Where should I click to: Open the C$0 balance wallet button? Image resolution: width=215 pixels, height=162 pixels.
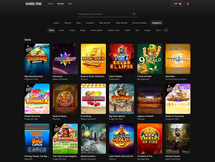(x=177, y=4)
